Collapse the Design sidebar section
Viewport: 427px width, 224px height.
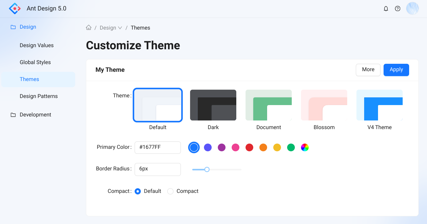(x=38, y=27)
